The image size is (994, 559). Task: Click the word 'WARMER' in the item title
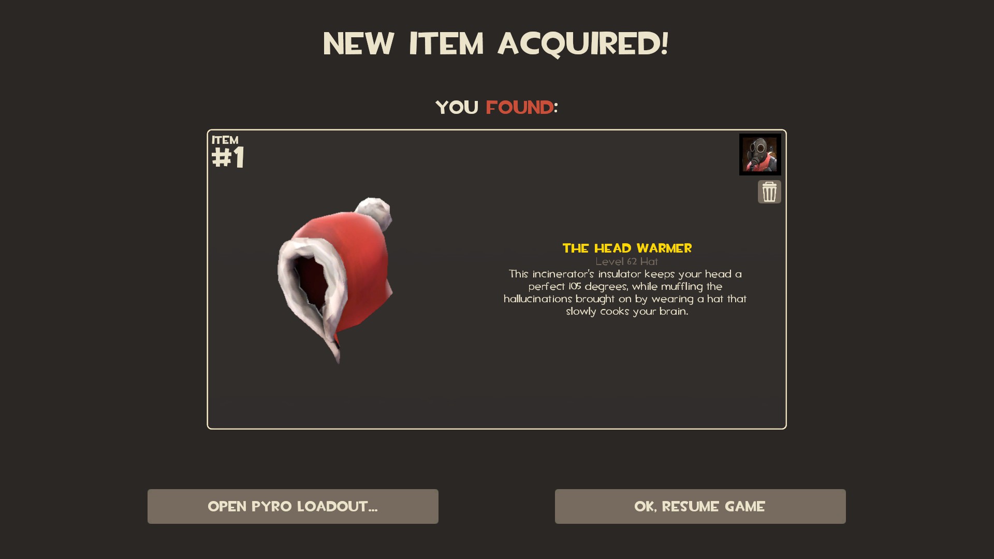click(x=664, y=248)
